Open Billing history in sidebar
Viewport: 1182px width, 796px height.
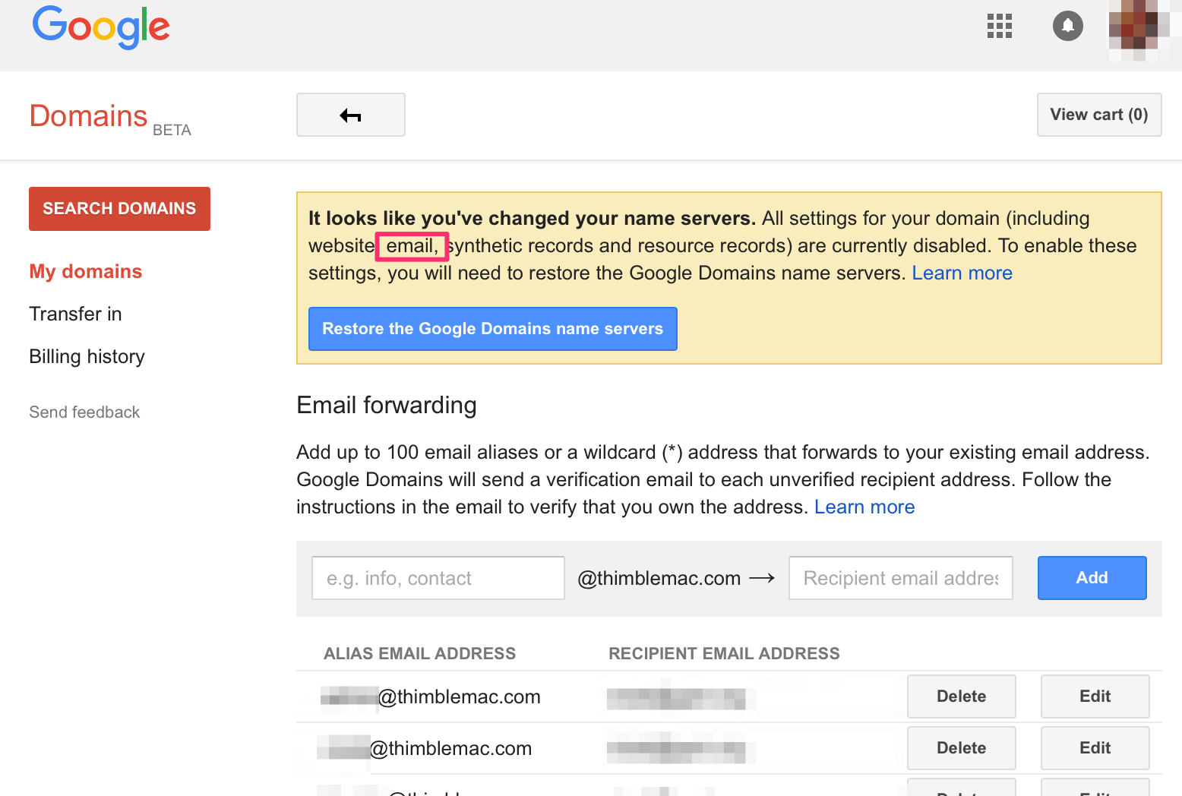[87, 356]
